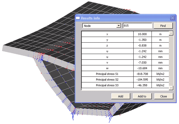Select the S2 value -184.595
The image size is (179, 124).
(142, 80)
